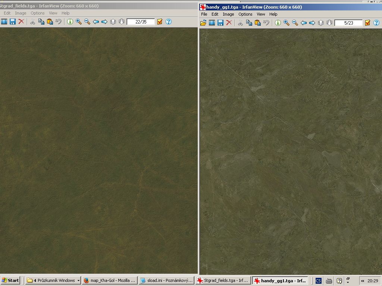Open Image menu in Stgrad_fields window
382x286 pixels.
pos(21,13)
